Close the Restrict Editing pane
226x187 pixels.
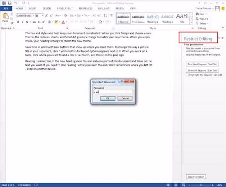pyautogui.click(x=222, y=38)
